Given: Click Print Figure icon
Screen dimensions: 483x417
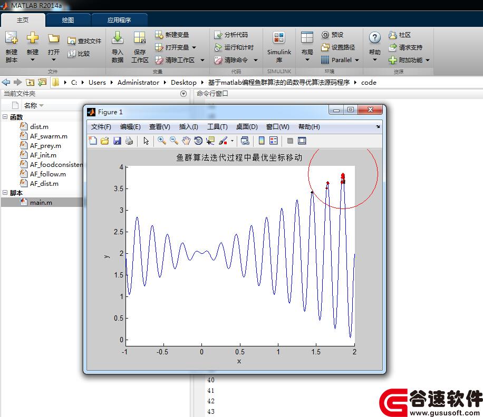Looking at the screenshot, I should 129,141.
